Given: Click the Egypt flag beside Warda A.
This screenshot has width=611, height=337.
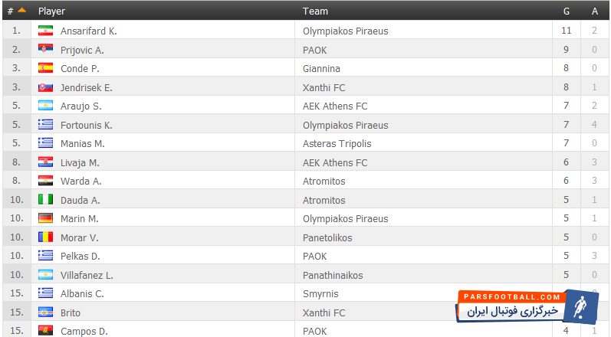Looking at the screenshot, I should click(x=46, y=181).
